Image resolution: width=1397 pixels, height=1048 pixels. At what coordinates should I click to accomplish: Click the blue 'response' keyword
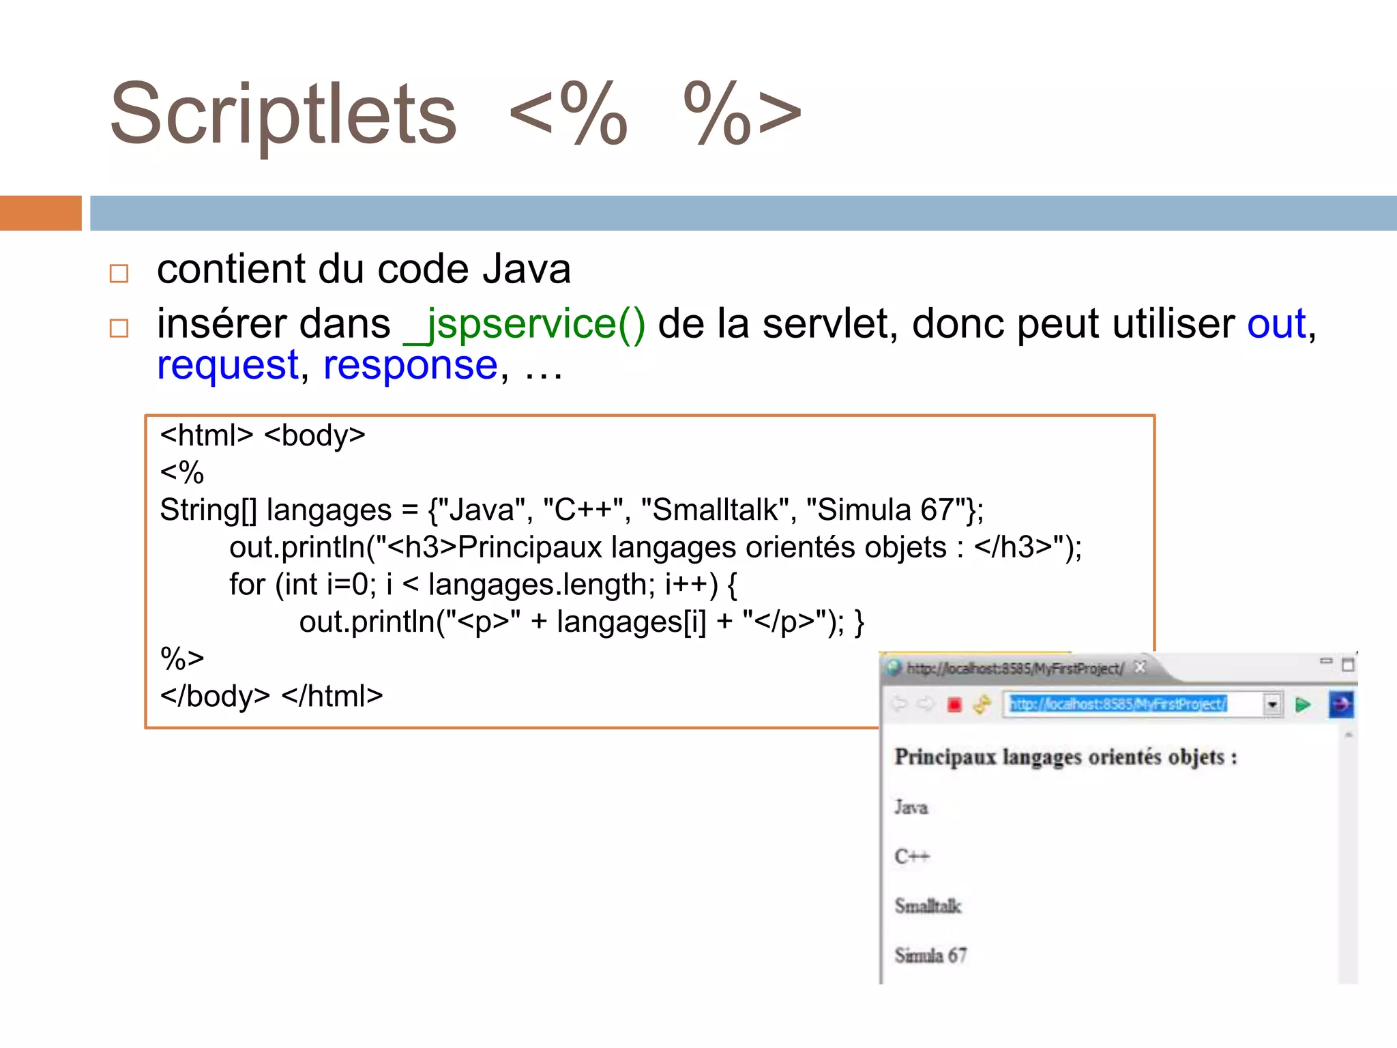click(x=411, y=366)
